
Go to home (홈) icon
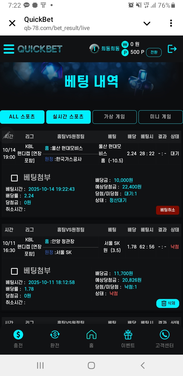91,335
